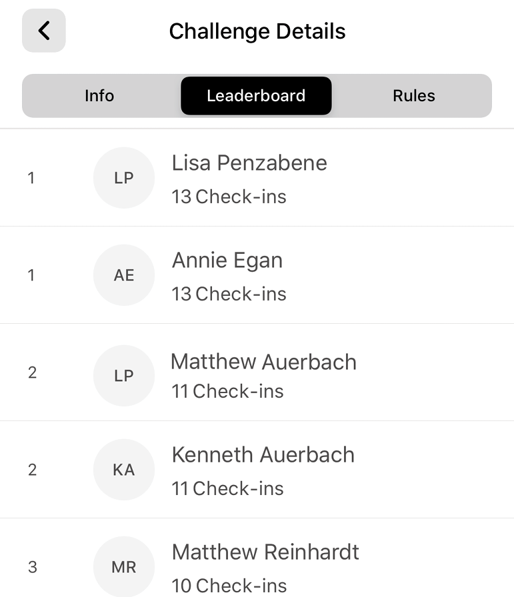Click Annie Egan's 13 Check-ins text
514x597 pixels.
229,294
